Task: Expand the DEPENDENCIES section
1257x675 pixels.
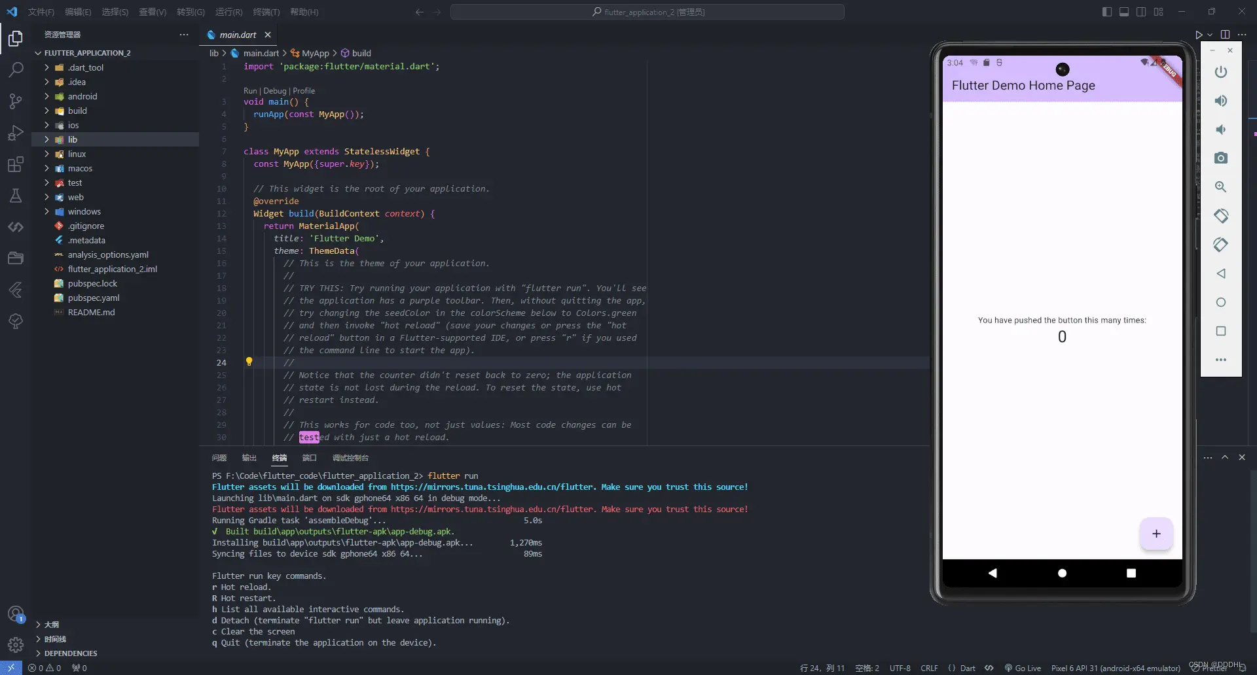Action: (x=70, y=653)
